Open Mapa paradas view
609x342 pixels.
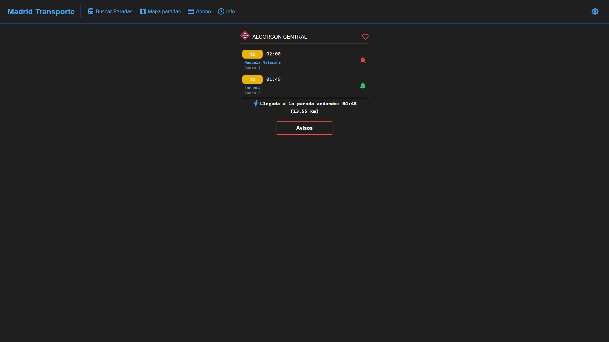pos(160,11)
